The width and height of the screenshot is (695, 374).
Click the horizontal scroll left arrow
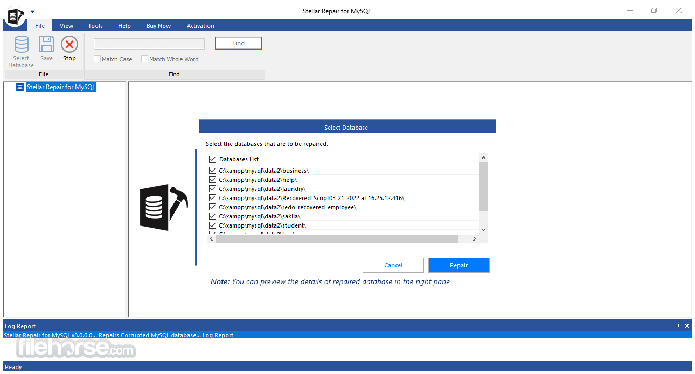coord(211,238)
